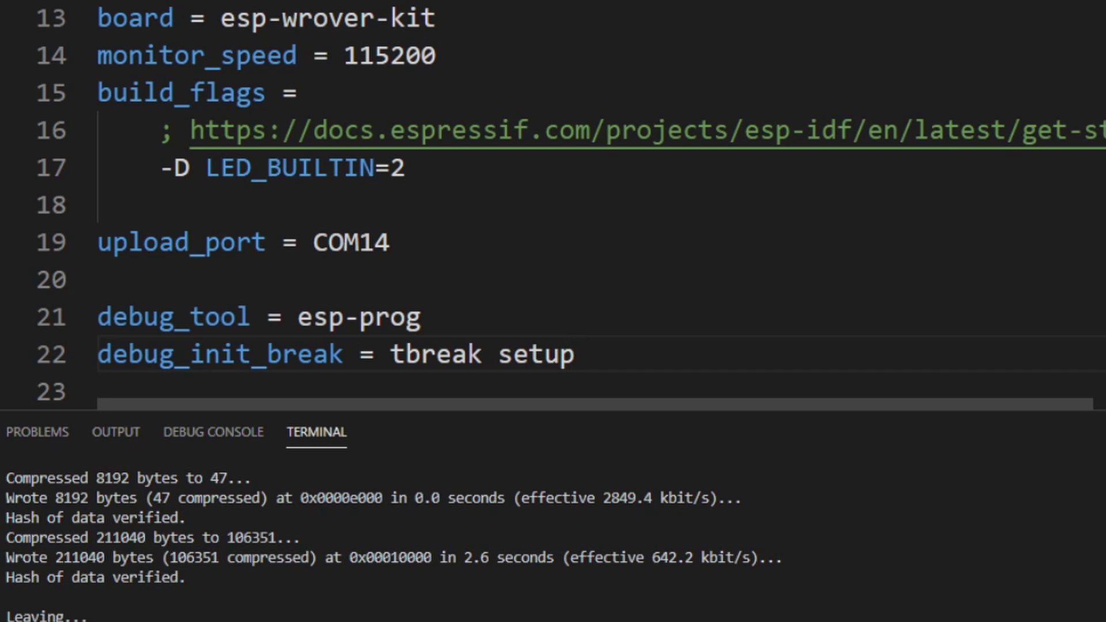This screenshot has width=1106, height=622.
Task: Scroll terminal output upward
Action: [x=1101, y=471]
